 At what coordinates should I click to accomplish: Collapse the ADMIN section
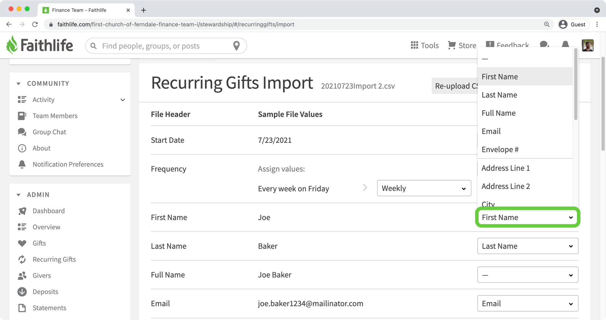19,195
